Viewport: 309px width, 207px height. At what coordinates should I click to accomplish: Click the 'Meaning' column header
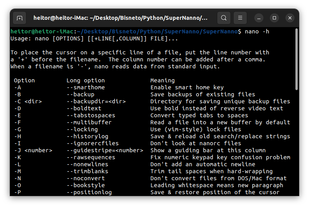point(162,80)
